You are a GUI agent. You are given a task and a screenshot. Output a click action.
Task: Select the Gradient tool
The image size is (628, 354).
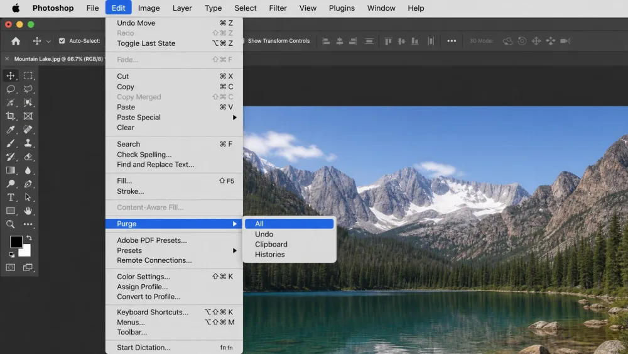click(11, 170)
